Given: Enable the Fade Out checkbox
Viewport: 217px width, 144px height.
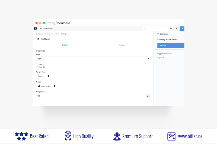Looking at the screenshot, I should 37,67.
